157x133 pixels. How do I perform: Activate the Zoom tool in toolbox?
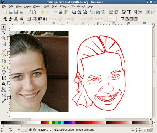(x=4, y=38)
